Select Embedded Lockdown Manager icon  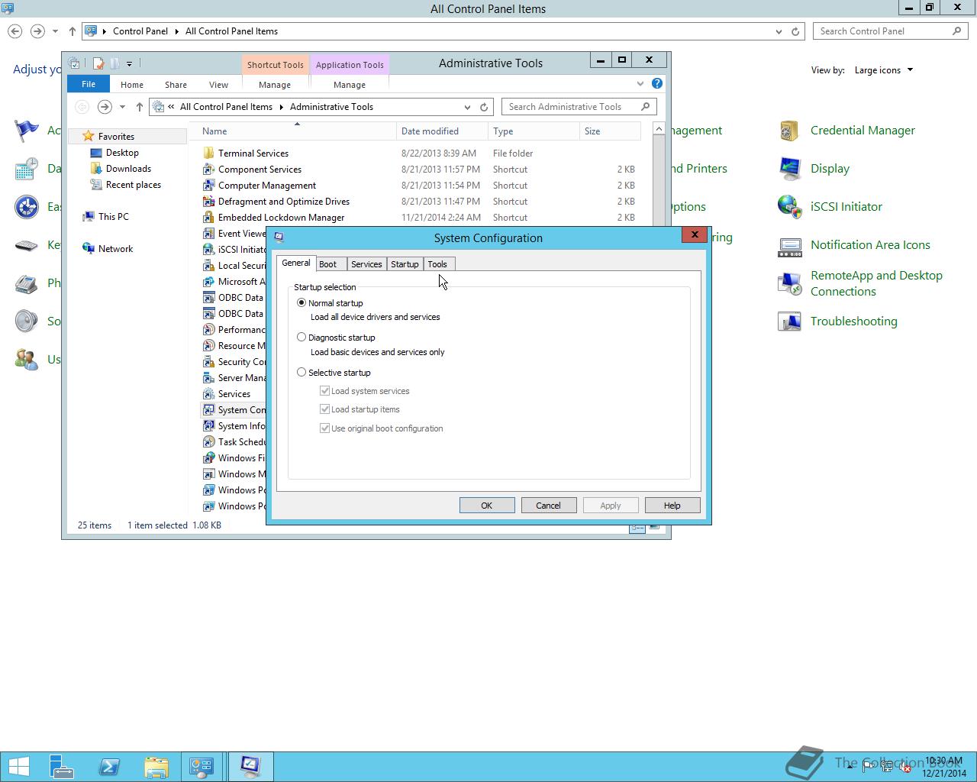(x=208, y=218)
